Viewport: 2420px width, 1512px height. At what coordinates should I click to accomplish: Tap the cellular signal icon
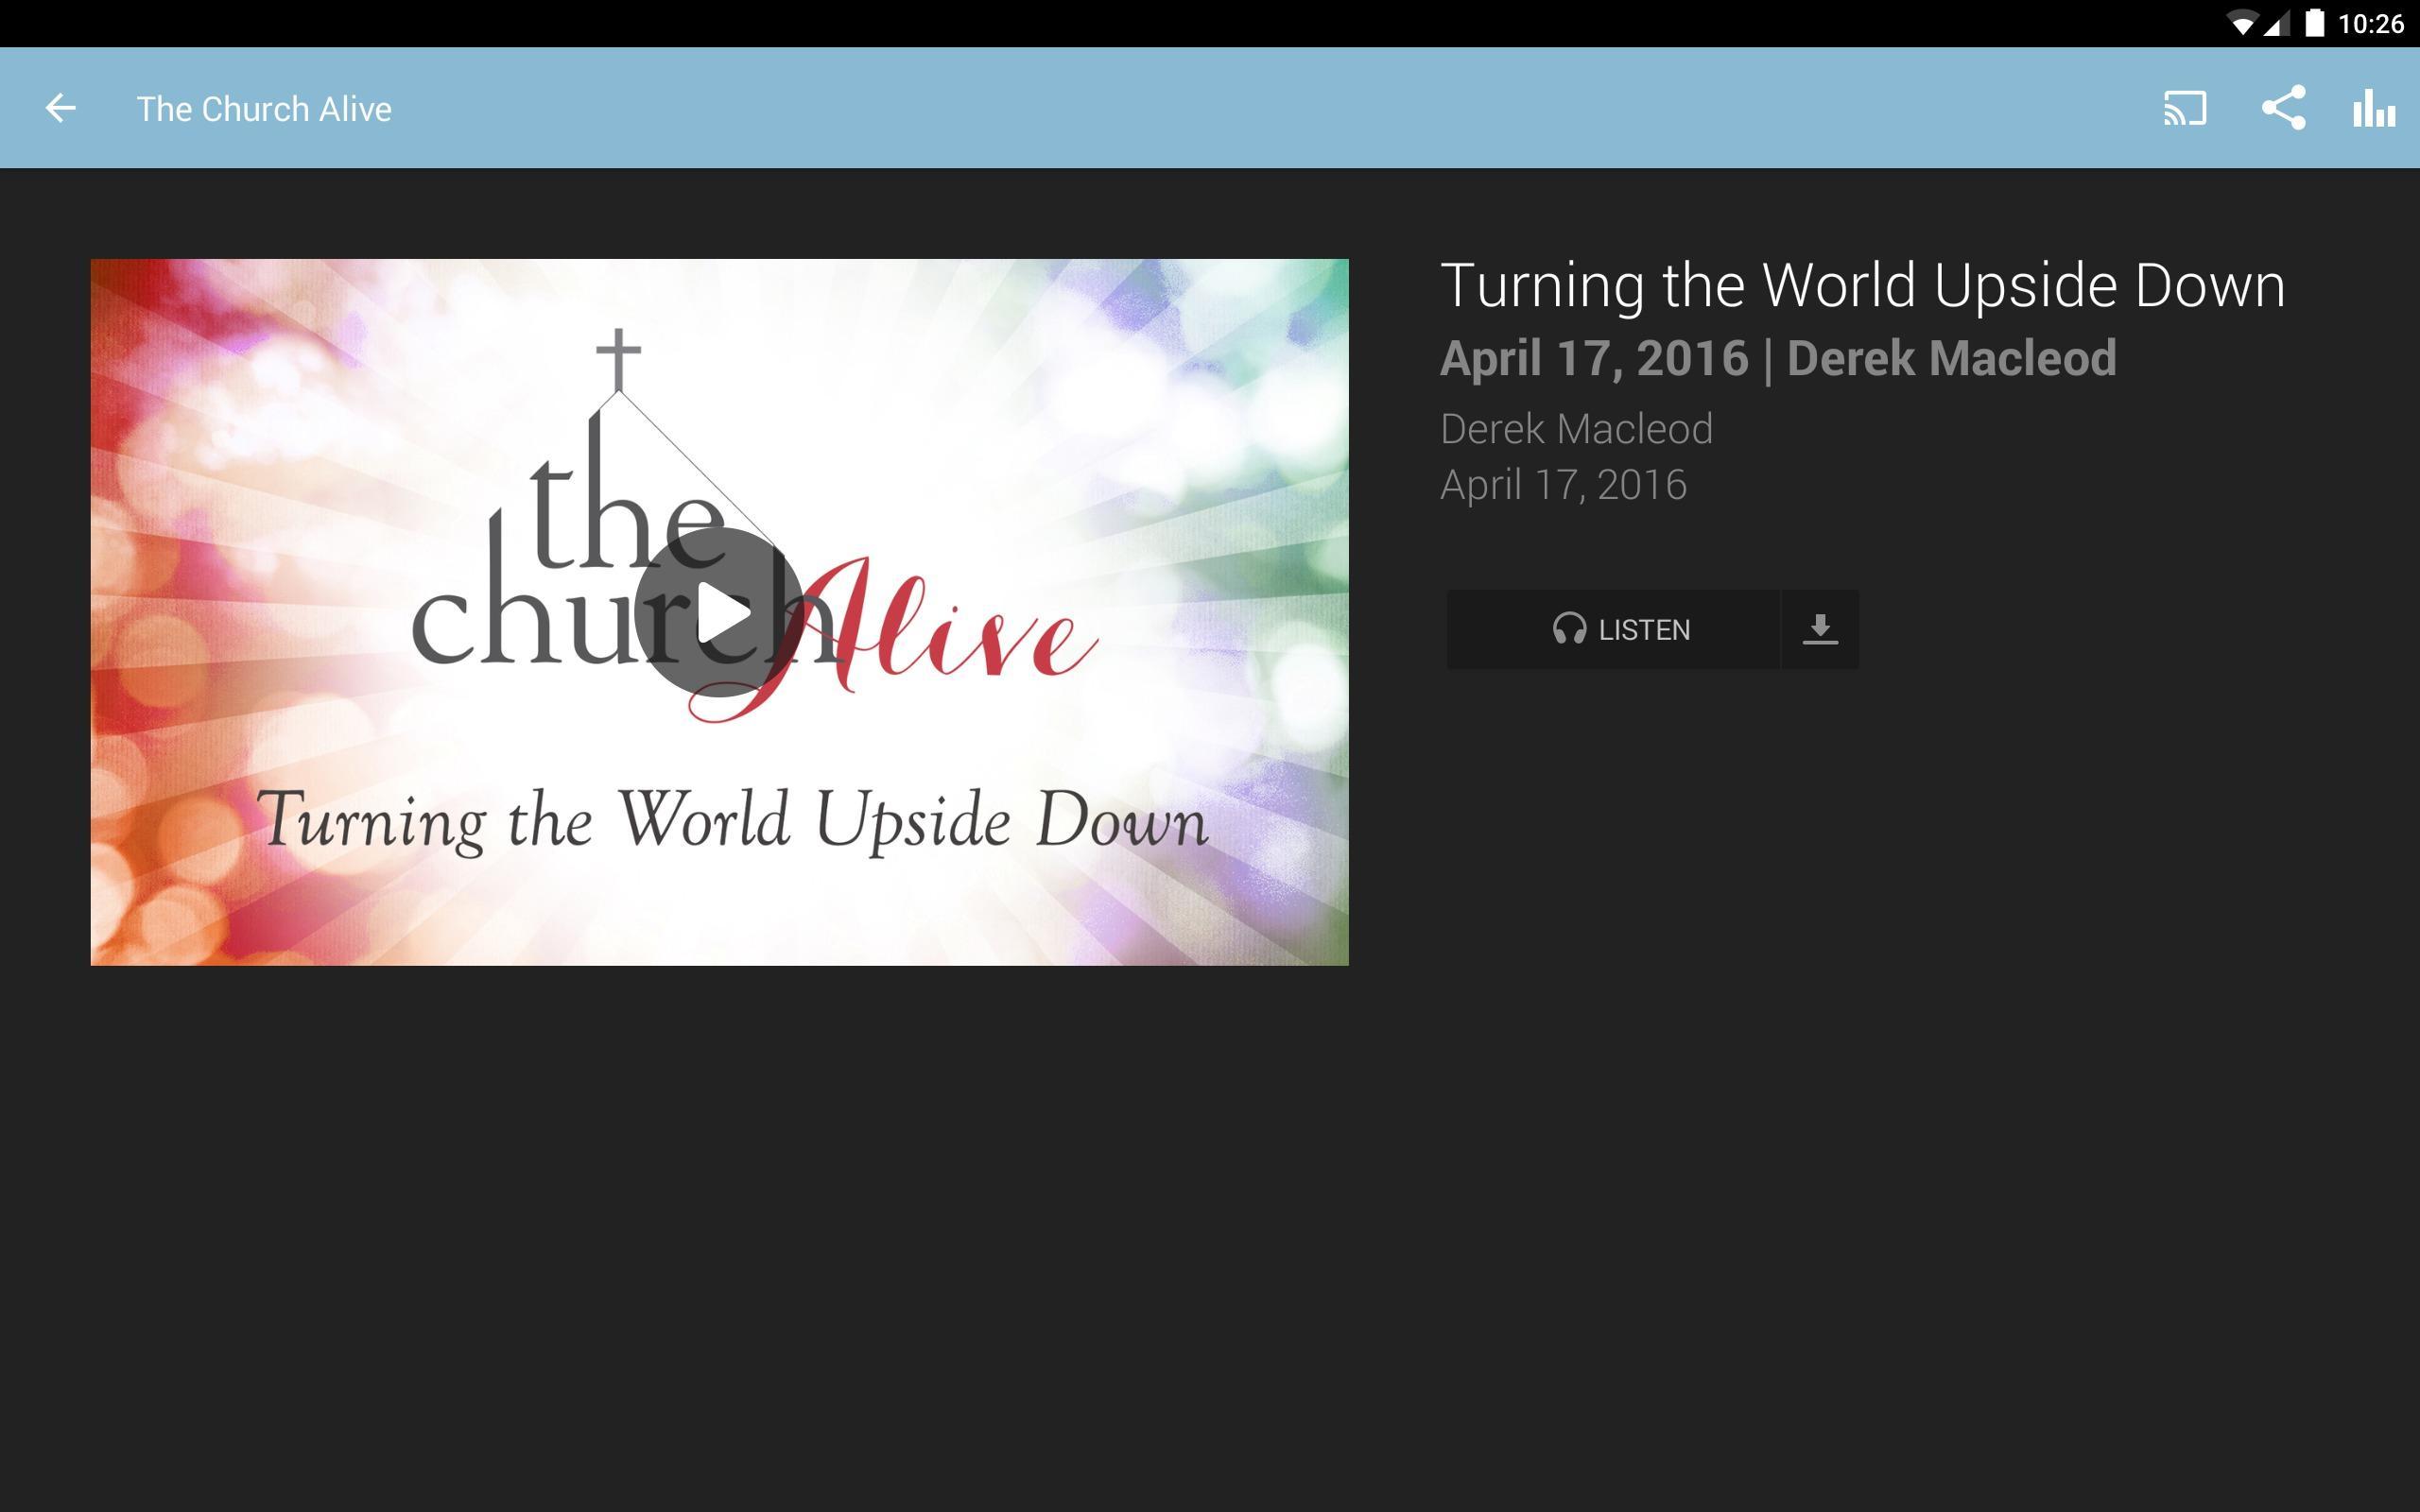[x=2276, y=24]
